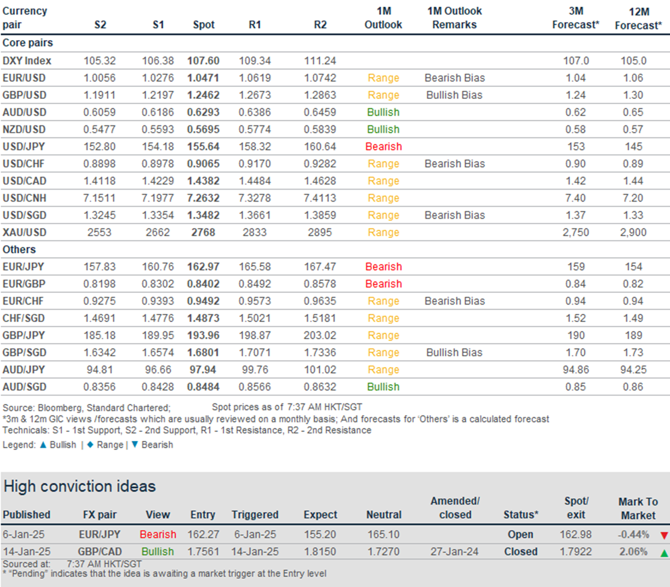Select the USD/JPY pair label

click(24, 147)
